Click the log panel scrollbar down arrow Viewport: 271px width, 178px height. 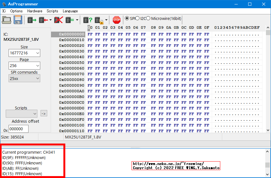coord(268,174)
